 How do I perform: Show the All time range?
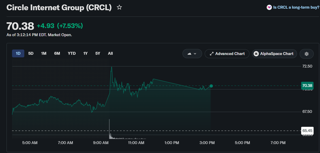point(110,53)
